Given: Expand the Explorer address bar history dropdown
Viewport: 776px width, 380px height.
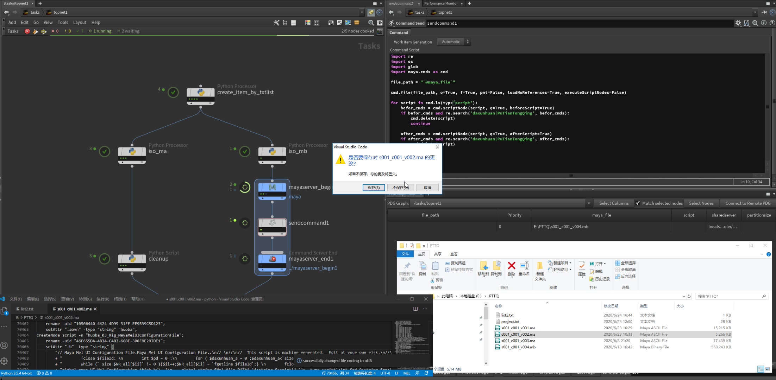Looking at the screenshot, I should (683, 296).
